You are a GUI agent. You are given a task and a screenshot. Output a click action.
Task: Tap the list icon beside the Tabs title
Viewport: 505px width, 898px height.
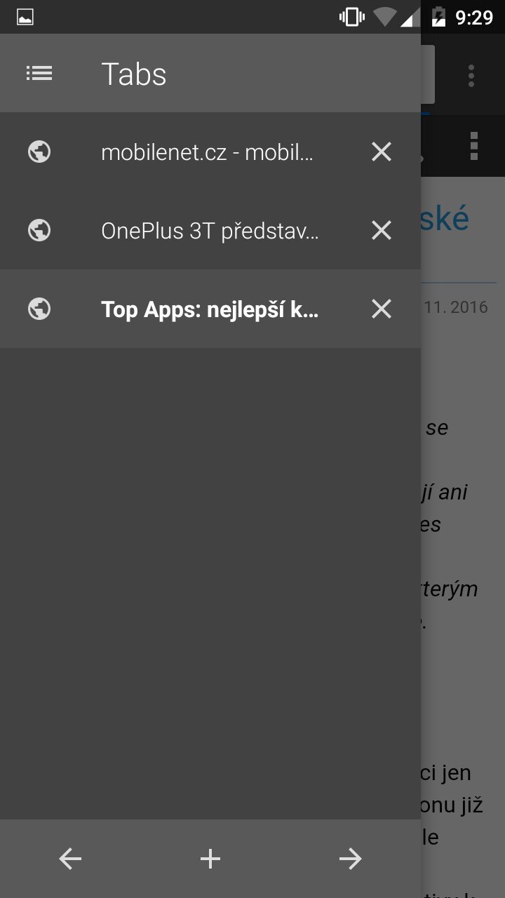(x=39, y=73)
